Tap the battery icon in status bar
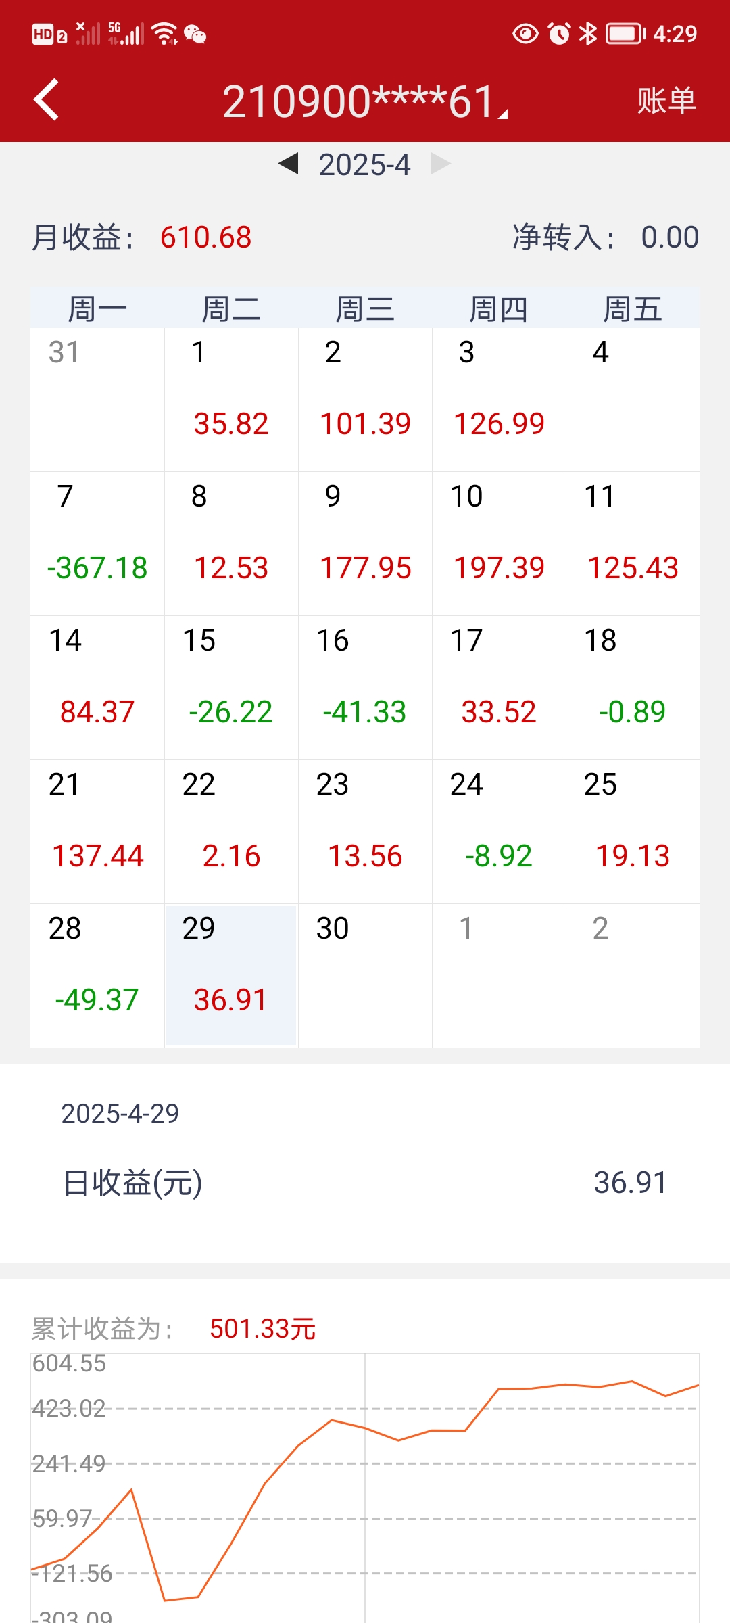Image resolution: width=730 pixels, height=1623 pixels. 625,33
